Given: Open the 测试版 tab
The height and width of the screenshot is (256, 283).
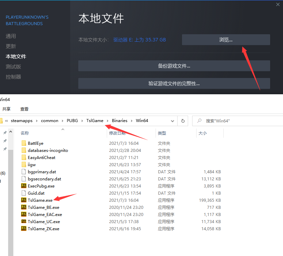Looking at the screenshot, I should (13, 66).
